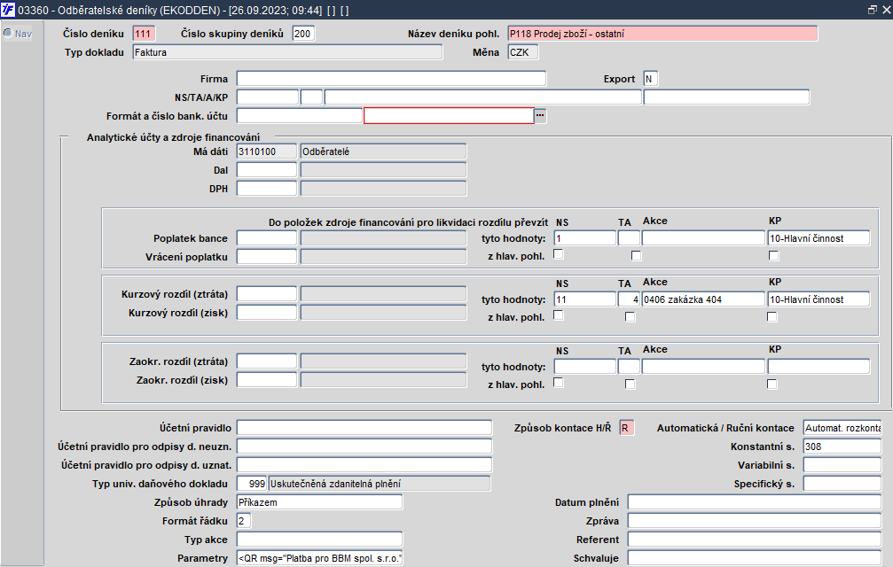This screenshot has width=893, height=567.
Task: Click the Typ akce field
Action: tap(319, 540)
